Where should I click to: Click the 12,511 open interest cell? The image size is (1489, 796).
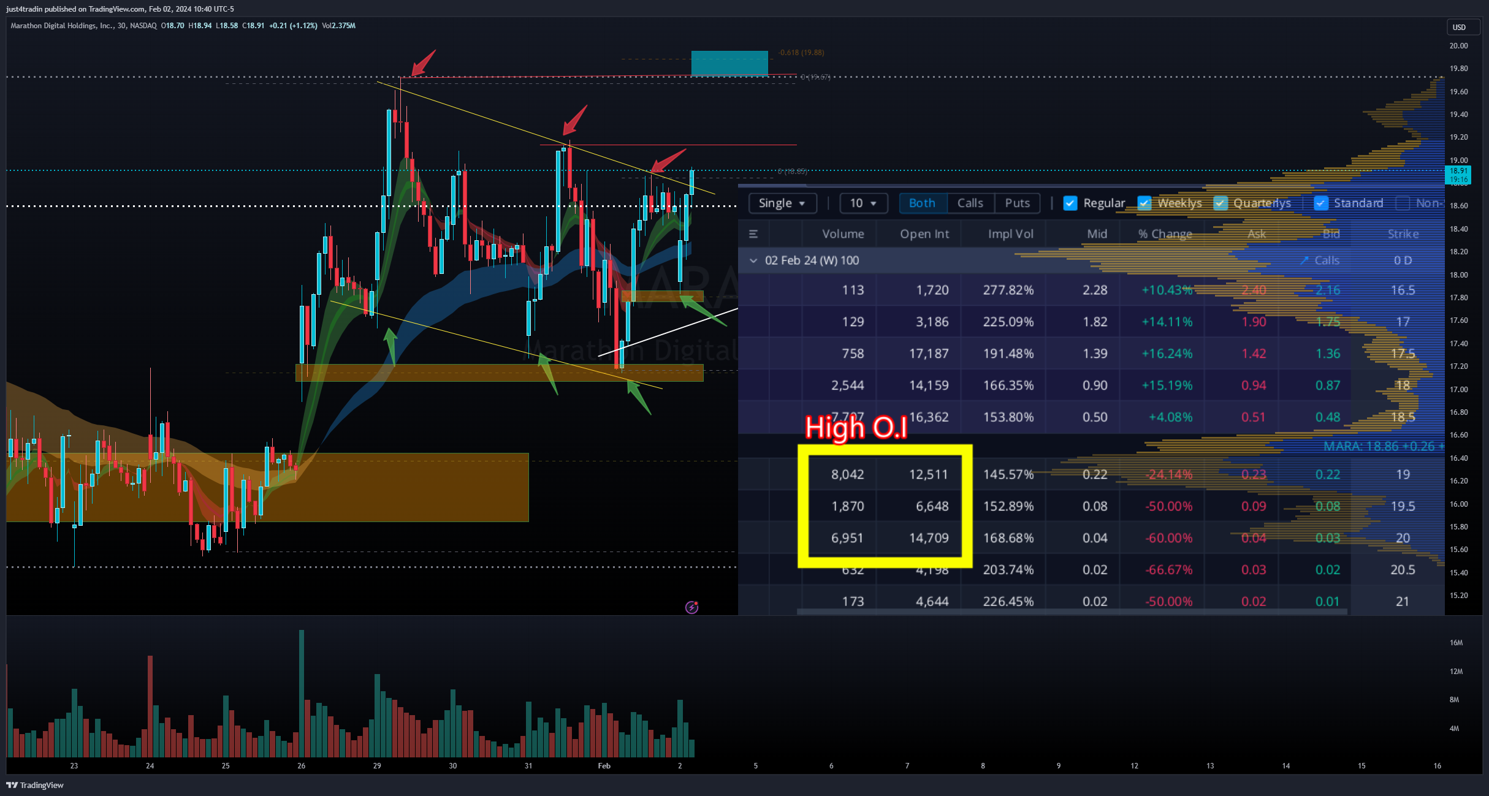point(929,474)
